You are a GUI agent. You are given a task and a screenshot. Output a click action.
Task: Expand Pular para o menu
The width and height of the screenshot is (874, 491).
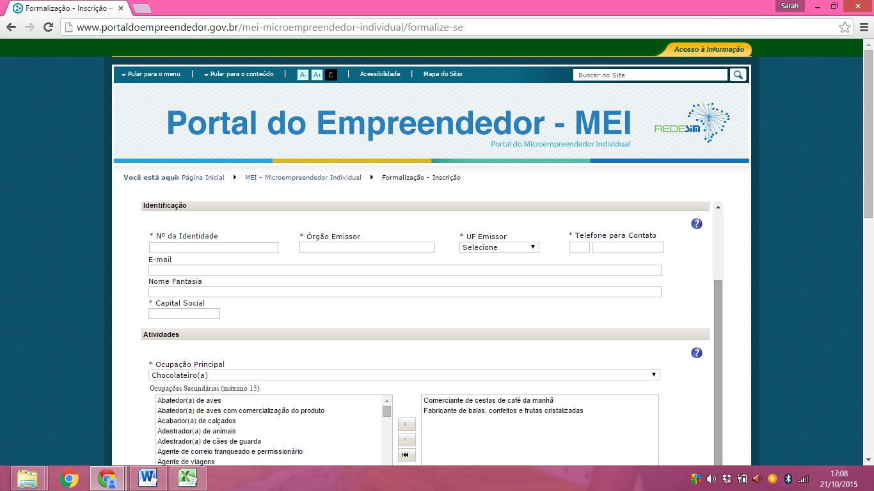coord(151,74)
